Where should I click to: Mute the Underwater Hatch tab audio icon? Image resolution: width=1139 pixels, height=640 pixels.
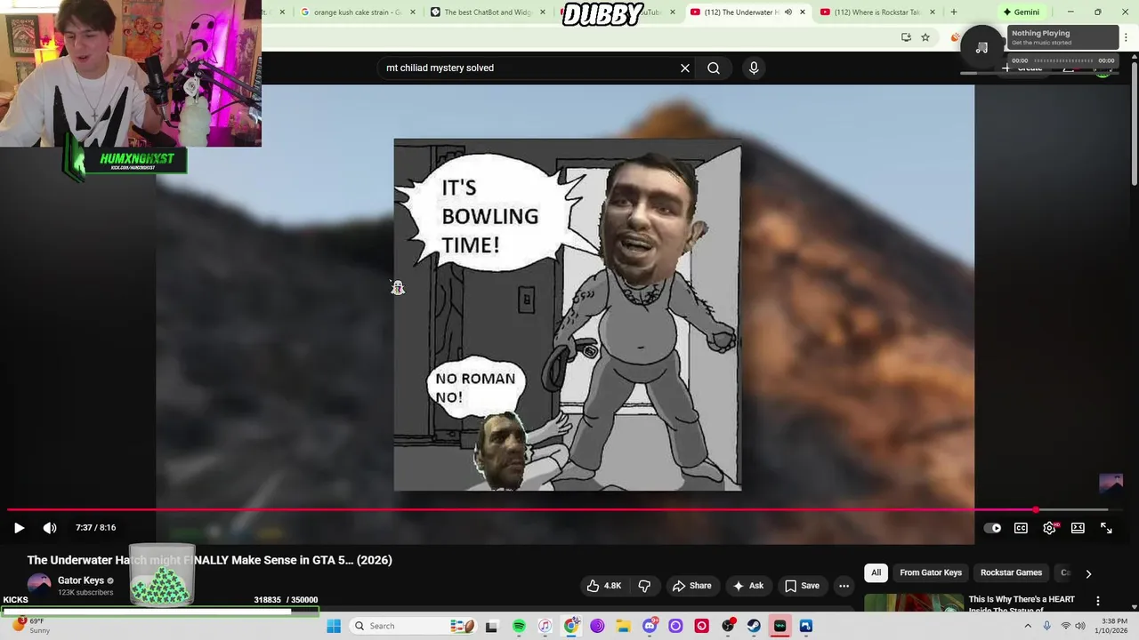click(788, 12)
